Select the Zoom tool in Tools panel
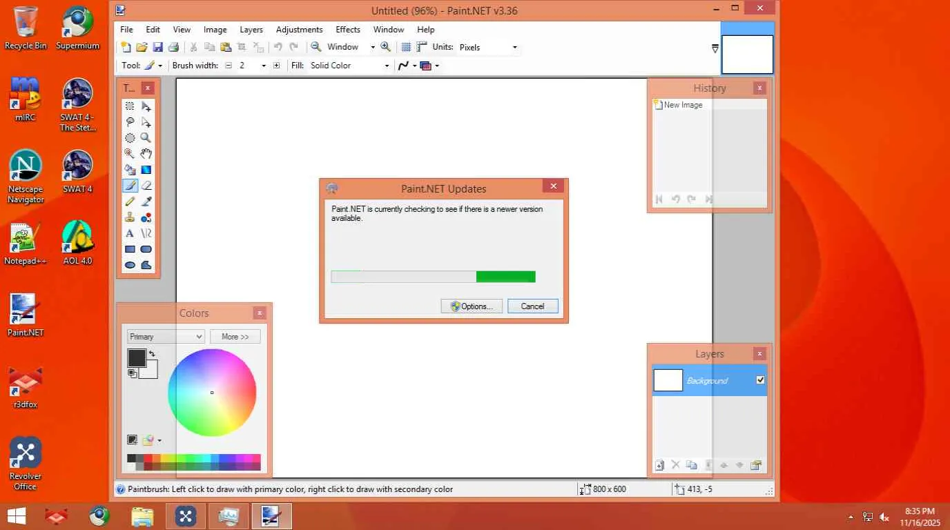 click(146, 138)
